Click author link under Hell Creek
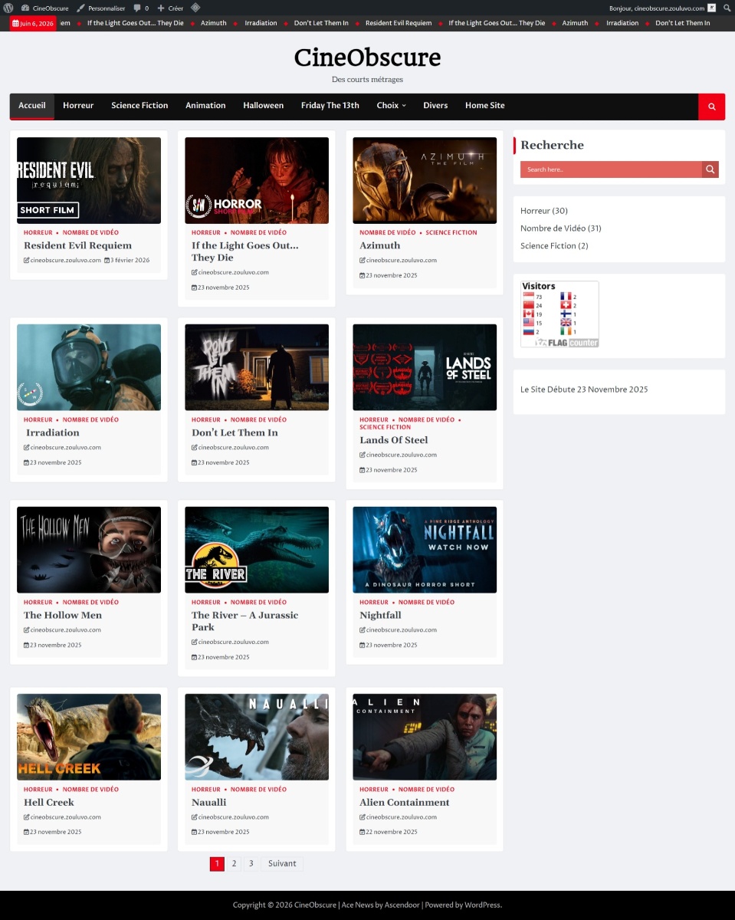 pyautogui.click(x=63, y=817)
